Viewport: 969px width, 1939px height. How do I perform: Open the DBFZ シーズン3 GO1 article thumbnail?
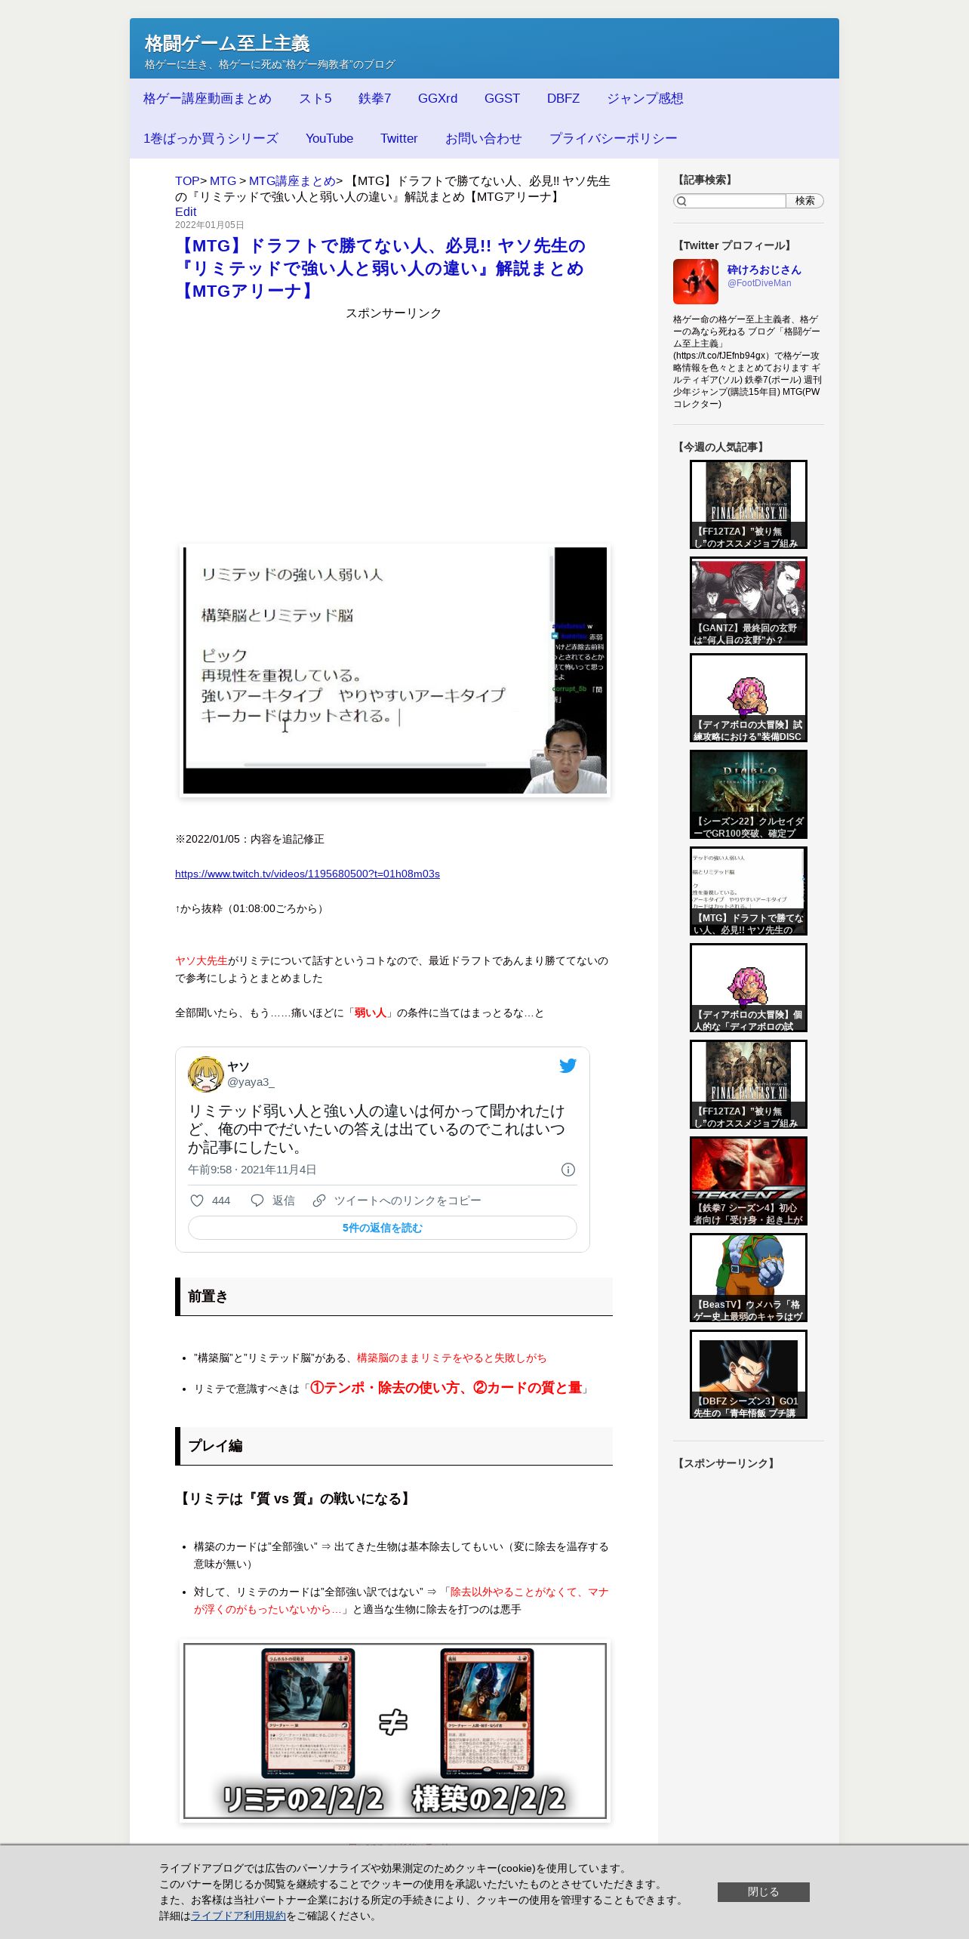[749, 1374]
